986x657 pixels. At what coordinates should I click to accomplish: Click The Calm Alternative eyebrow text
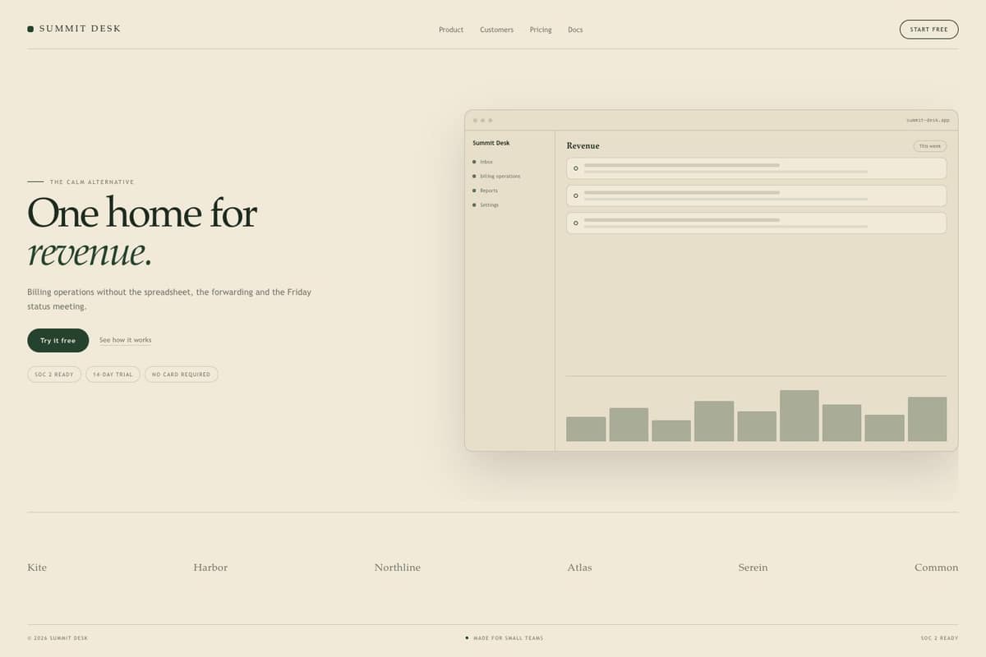[x=92, y=182]
